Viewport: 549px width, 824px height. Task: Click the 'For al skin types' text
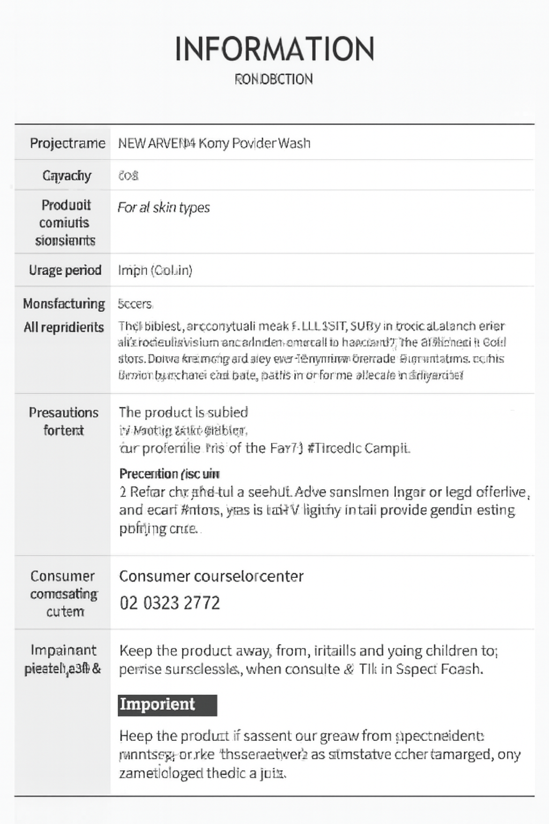tap(164, 208)
